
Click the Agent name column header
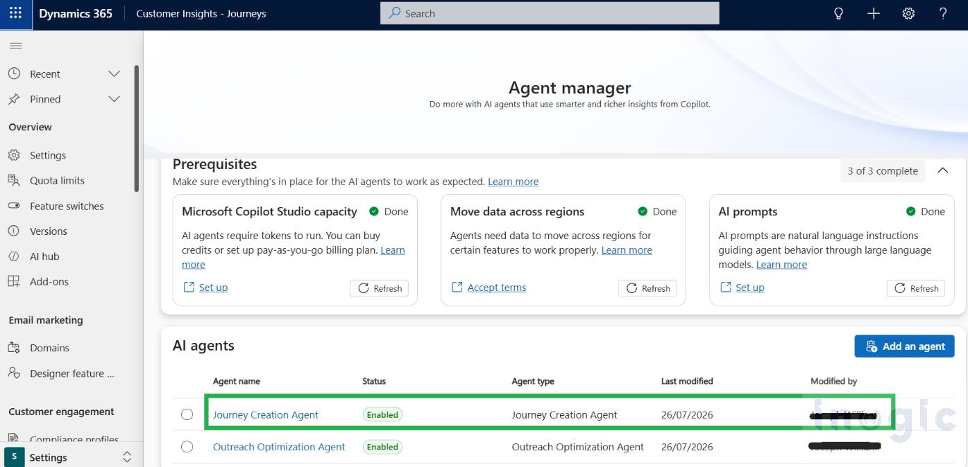pos(237,381)
